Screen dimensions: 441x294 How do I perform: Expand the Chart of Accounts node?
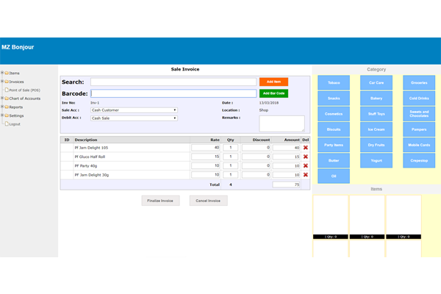(3, 98)
